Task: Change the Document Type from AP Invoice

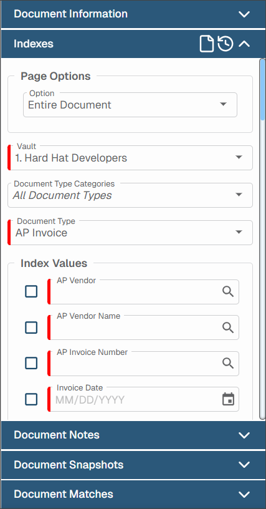Action: (130, 233)
